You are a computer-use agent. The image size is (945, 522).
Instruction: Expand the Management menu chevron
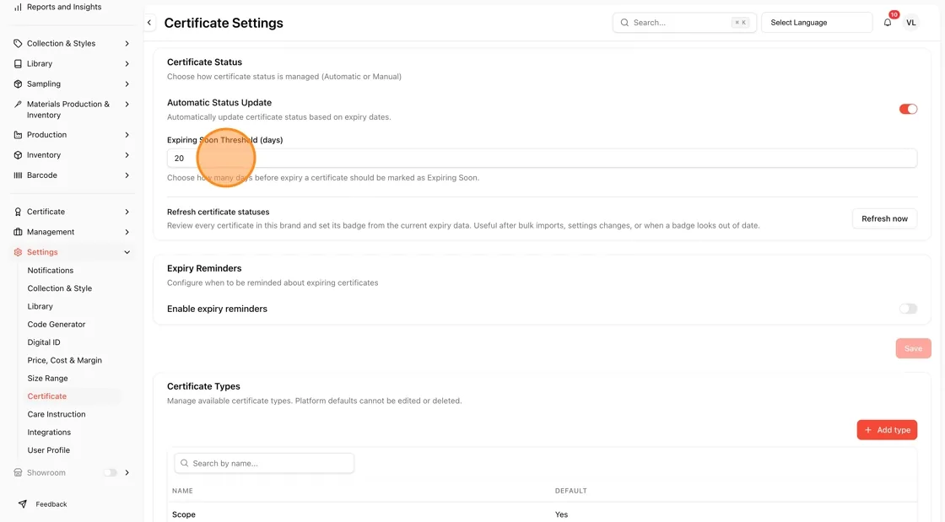(x=127, y=232)
